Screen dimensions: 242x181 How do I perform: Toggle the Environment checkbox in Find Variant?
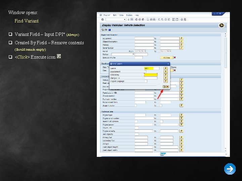[x=145, y=72]
